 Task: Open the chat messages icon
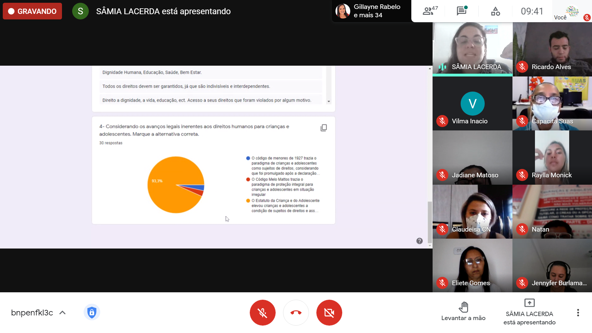pyautogui.click(x=462, y=11)
